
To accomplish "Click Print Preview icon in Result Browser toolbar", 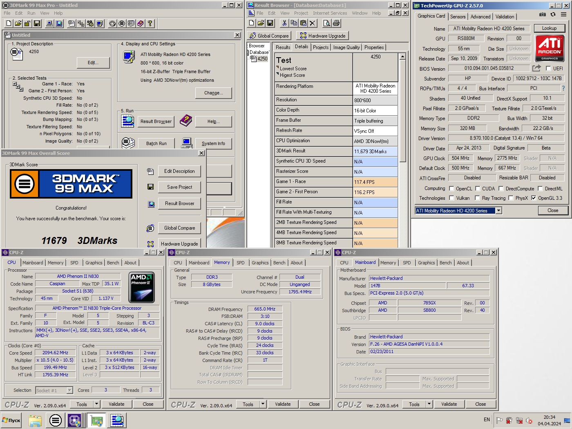I will point(327,23).
